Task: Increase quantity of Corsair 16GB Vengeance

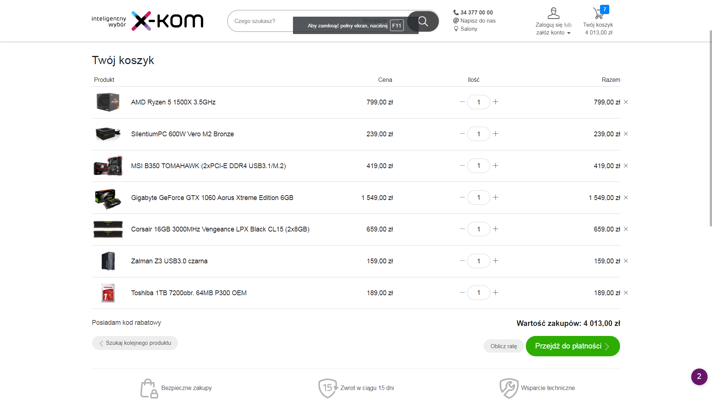Action: point(495,229)
